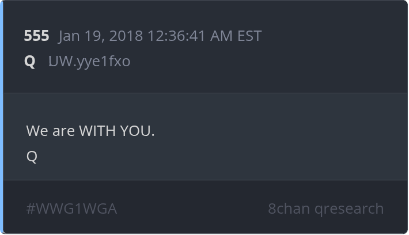The image size is (409, 235).
Task: Click the text We are WITH YOU.
Action: pos(90,131)
